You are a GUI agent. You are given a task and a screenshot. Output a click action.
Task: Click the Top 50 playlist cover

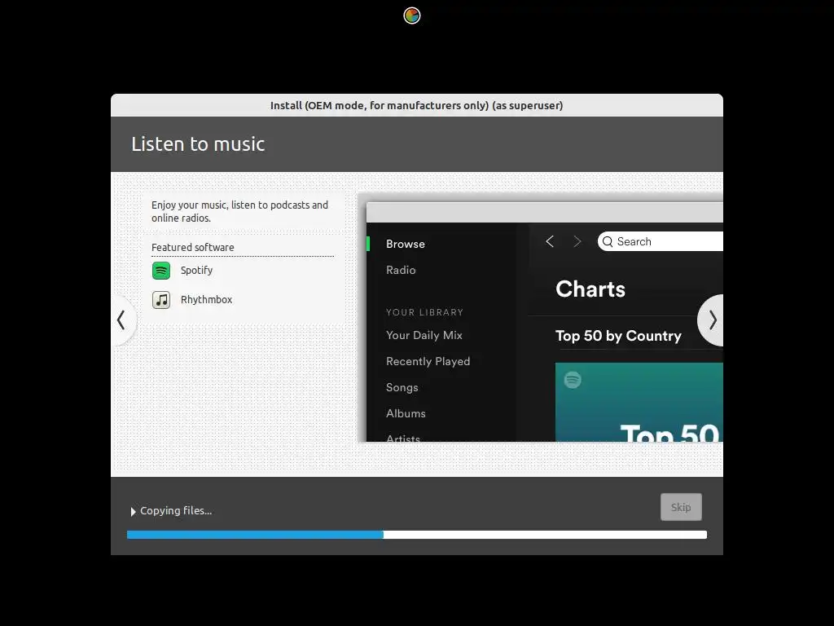pyautogui.click(x=639, y=403)
